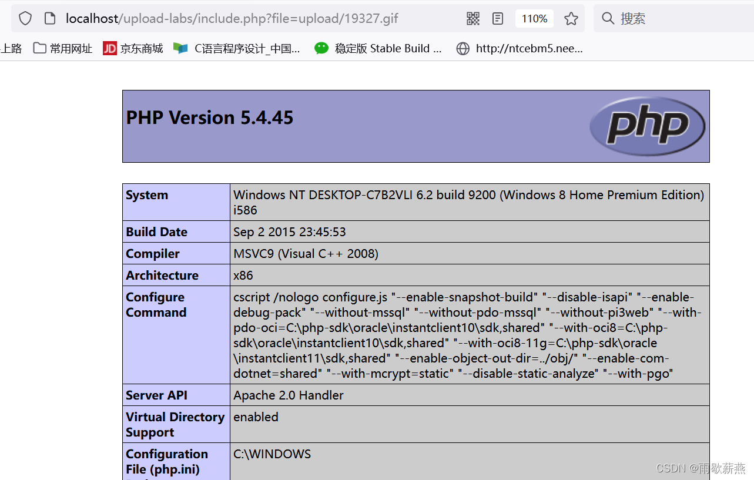Click the Apache 2.0 Handler value
The image size is (754, 480).
point(289,395)
